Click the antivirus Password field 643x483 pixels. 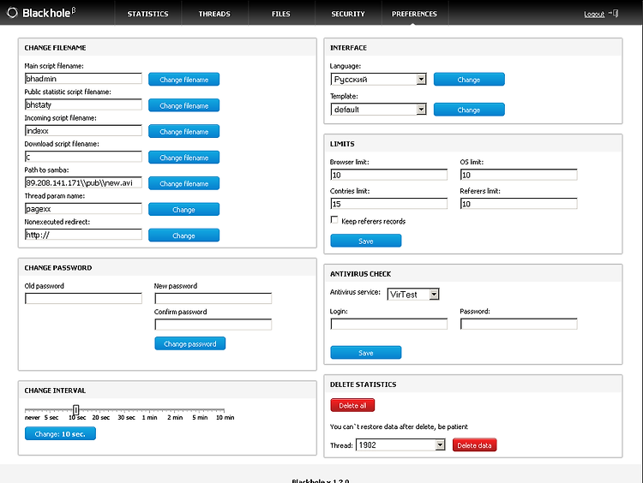point(519,324)
